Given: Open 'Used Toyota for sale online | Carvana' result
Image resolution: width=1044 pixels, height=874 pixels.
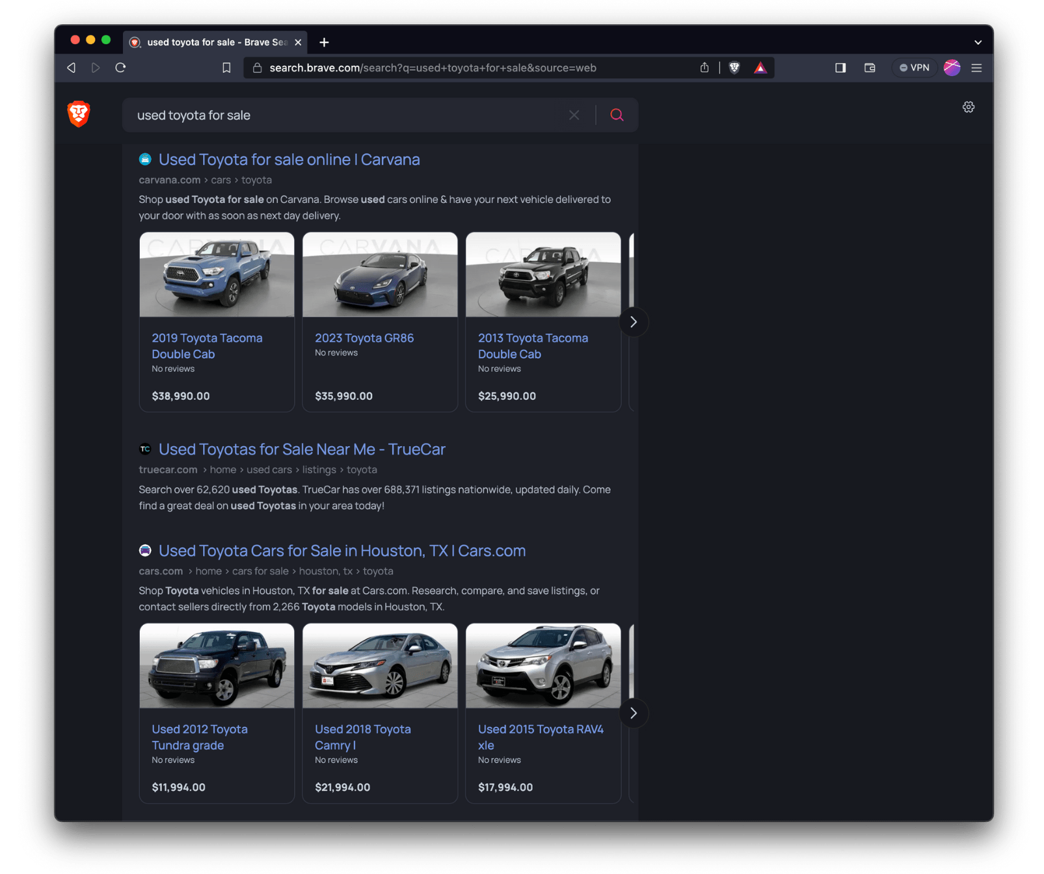Looking at the screenshot, I should point(289,159).
